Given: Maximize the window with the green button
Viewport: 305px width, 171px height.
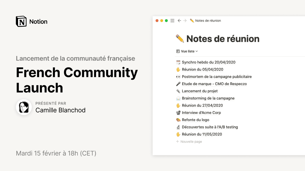Looking at the screenshot, I should tap(166, 21).
